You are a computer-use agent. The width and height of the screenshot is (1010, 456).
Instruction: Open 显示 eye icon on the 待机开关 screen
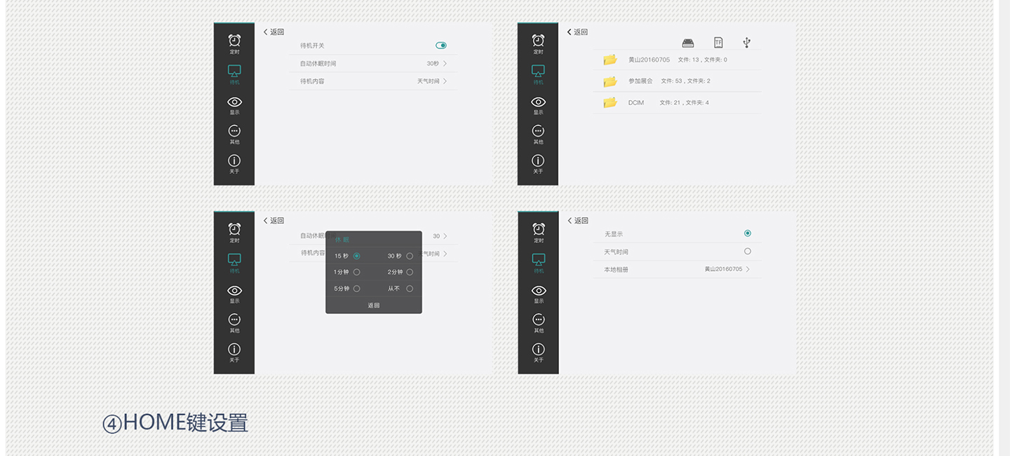[x=234, y=102]
